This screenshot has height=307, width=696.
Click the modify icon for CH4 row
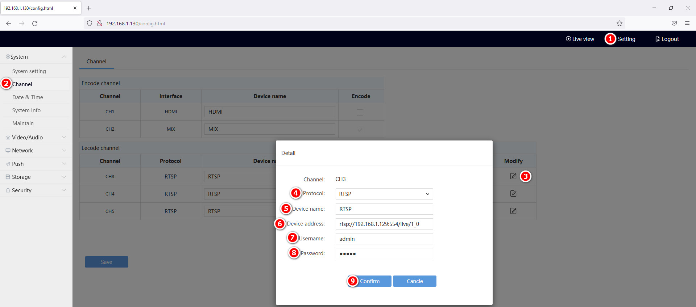click(x=513, y=194)
